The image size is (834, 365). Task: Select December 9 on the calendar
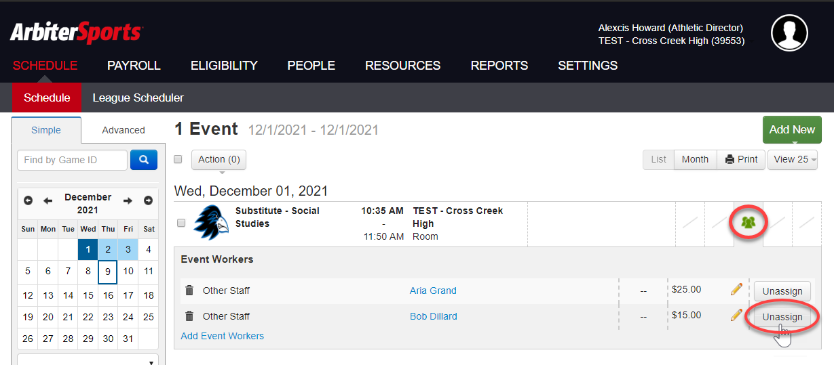point(108,272)
